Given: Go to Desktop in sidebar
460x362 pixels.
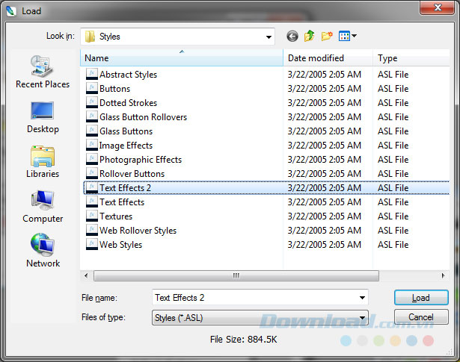Looking at the screenshot, I should 43,116.
